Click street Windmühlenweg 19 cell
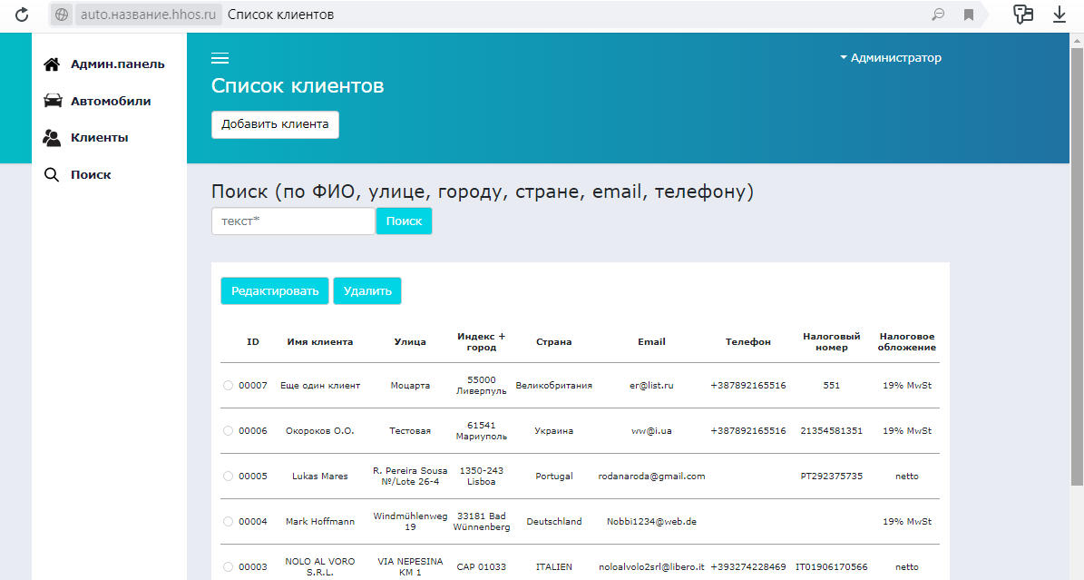The image size is (1084, 580). click(x=410, y=521)
